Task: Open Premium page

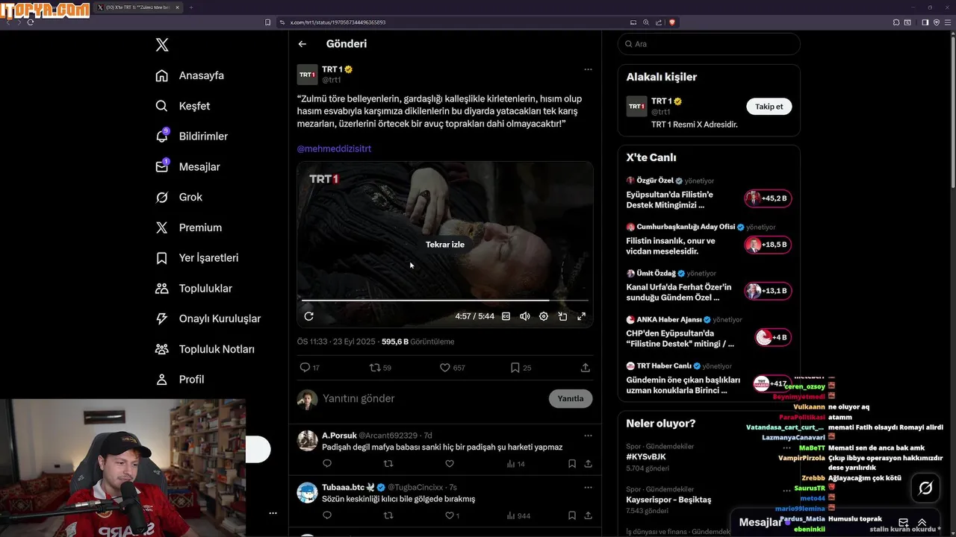Action: coord(188,227)
